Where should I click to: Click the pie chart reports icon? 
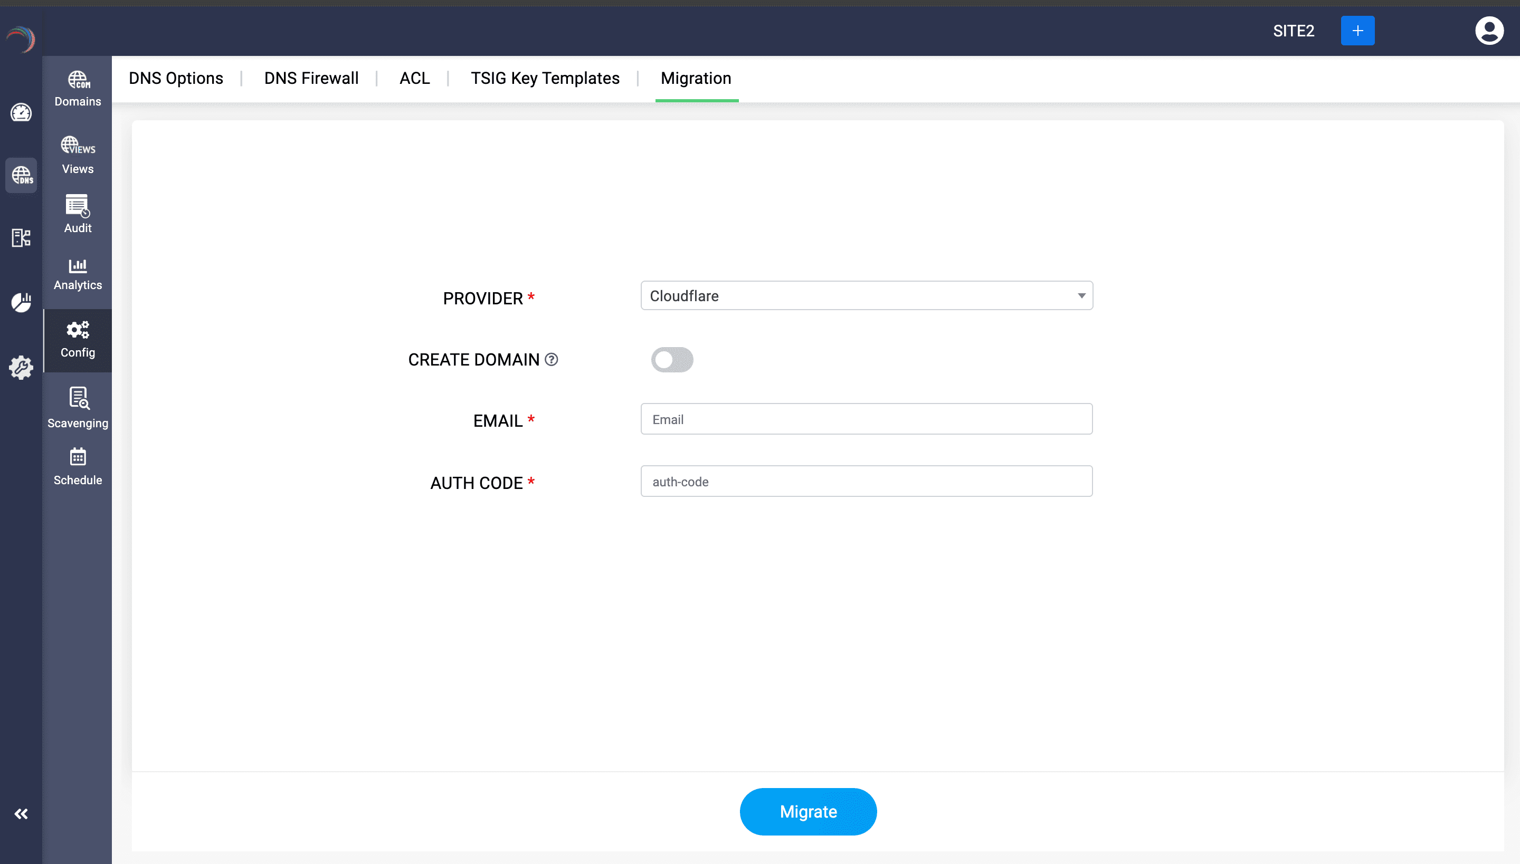pyautogui.click(x=21, y=302)
